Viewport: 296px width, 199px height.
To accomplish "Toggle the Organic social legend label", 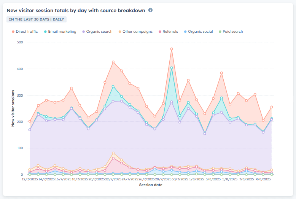I will click(x=200, y=32).
